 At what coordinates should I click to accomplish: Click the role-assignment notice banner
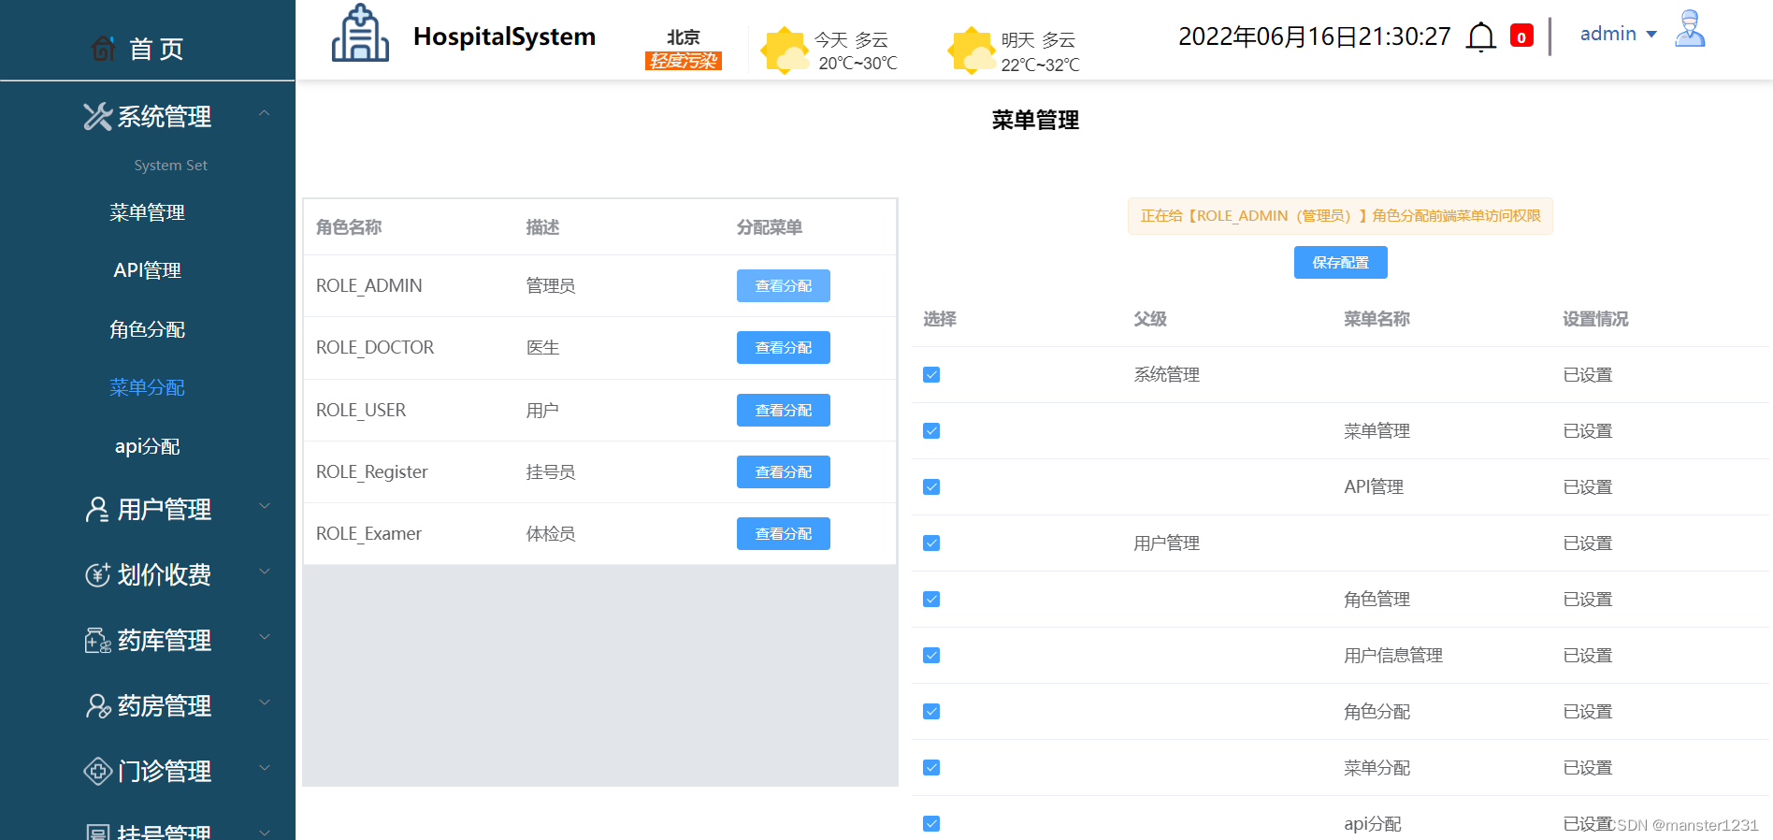coord(1340,216)
